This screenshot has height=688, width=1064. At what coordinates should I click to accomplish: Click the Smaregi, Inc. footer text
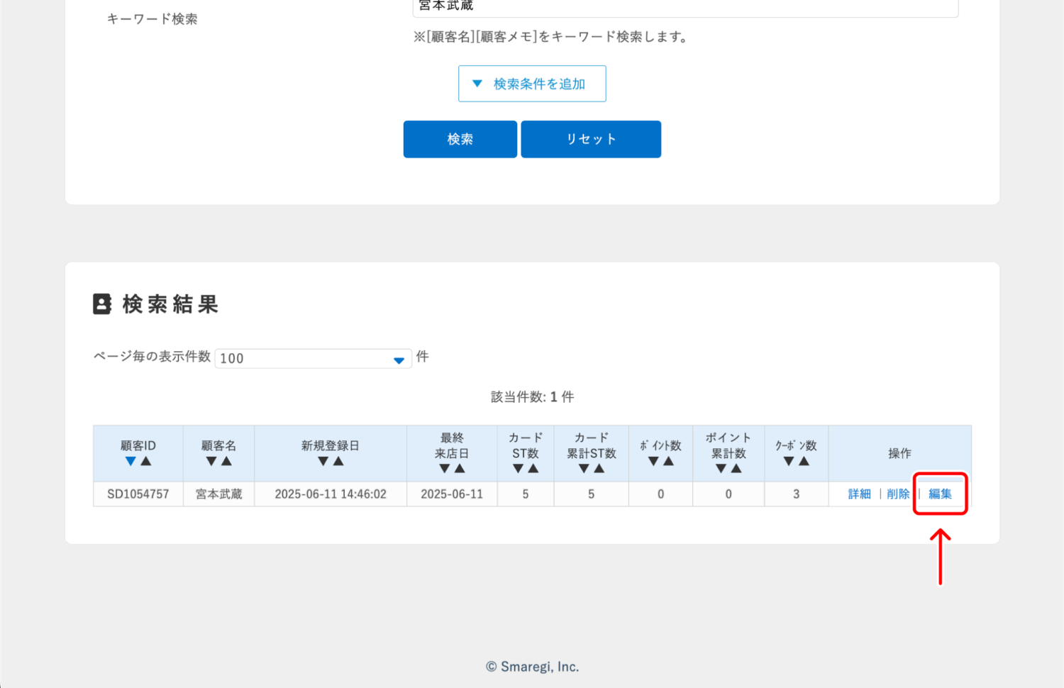click(532, 666)
